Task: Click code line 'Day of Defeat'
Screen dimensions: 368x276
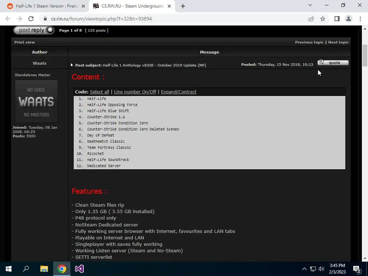Action: click(x=101, y=135)
